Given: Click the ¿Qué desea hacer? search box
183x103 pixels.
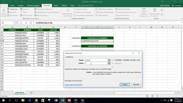Looking at the screenshot, I should click(86, 5).
